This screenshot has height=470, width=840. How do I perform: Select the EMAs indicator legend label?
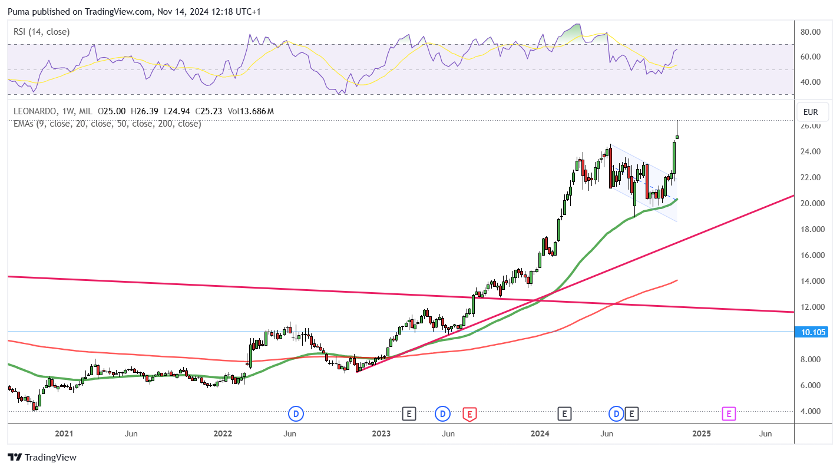tap(107, 124)
